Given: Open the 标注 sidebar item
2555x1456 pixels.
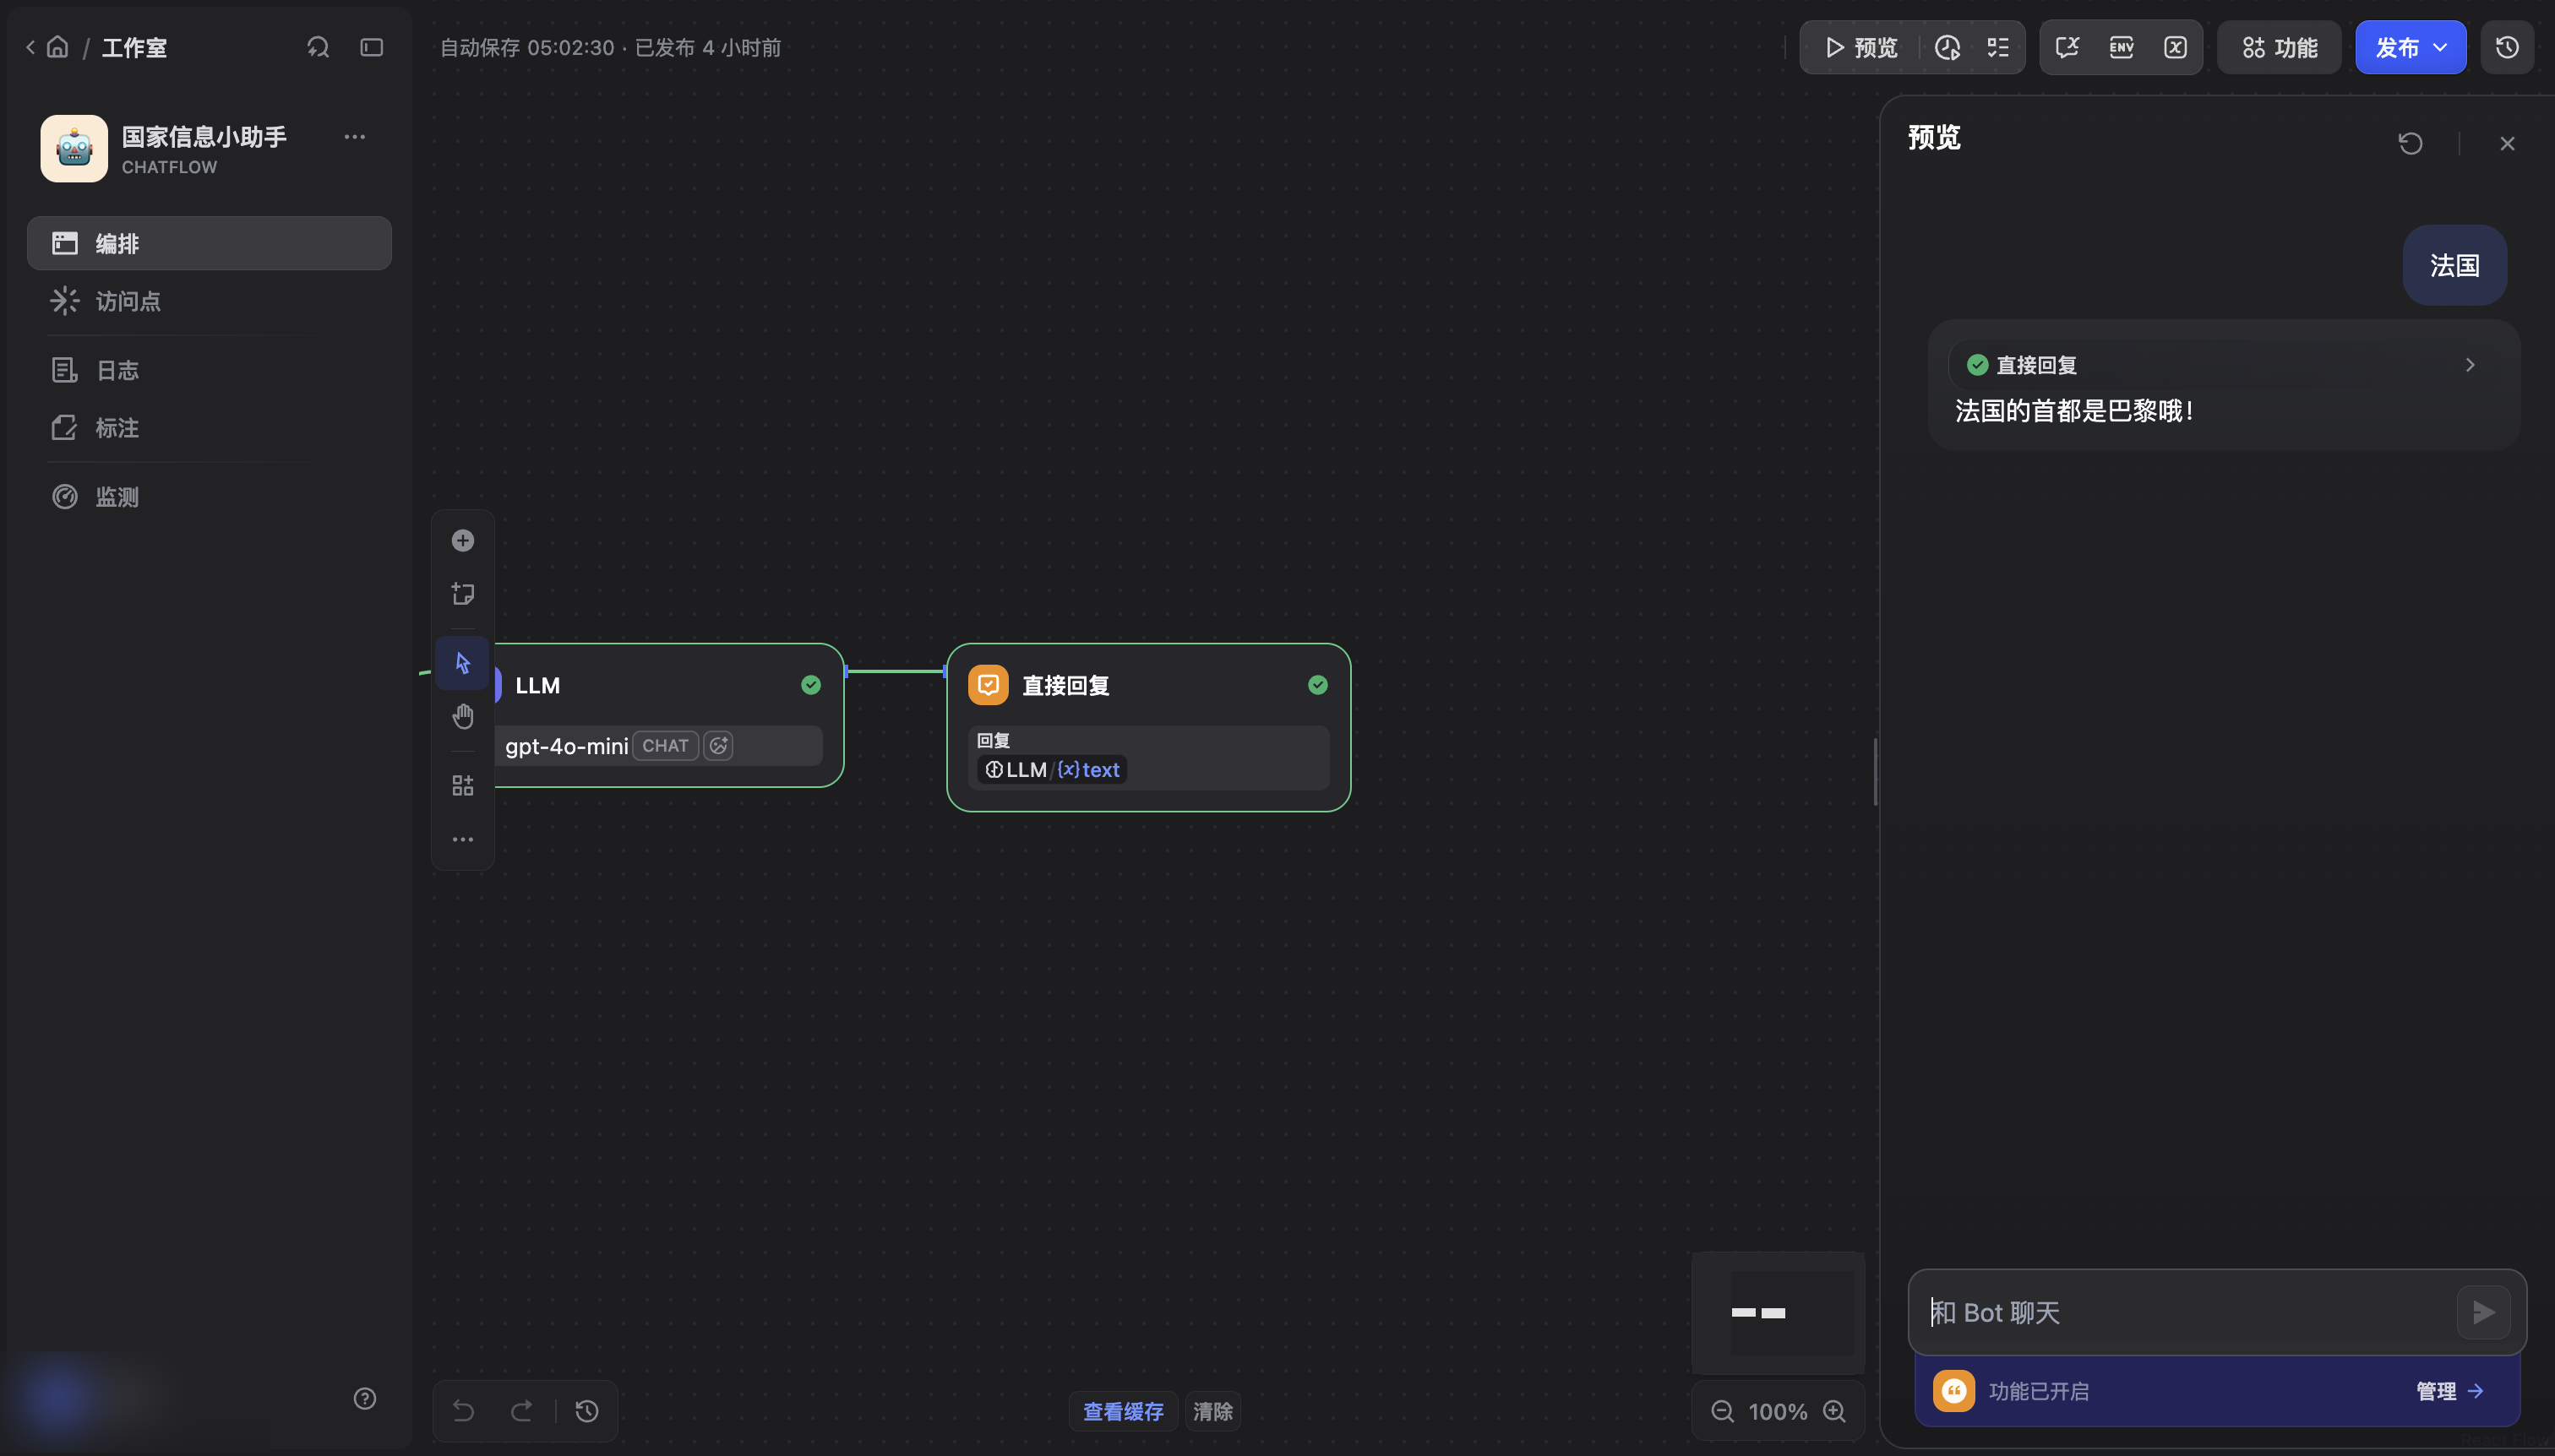Looking at the screenshot, I should click(209, 428).
